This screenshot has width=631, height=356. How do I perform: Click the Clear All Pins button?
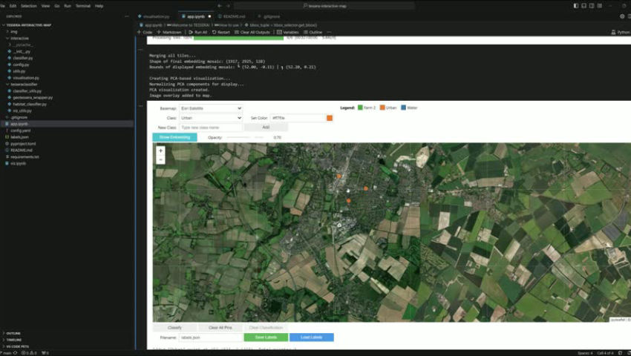[220, 328]
